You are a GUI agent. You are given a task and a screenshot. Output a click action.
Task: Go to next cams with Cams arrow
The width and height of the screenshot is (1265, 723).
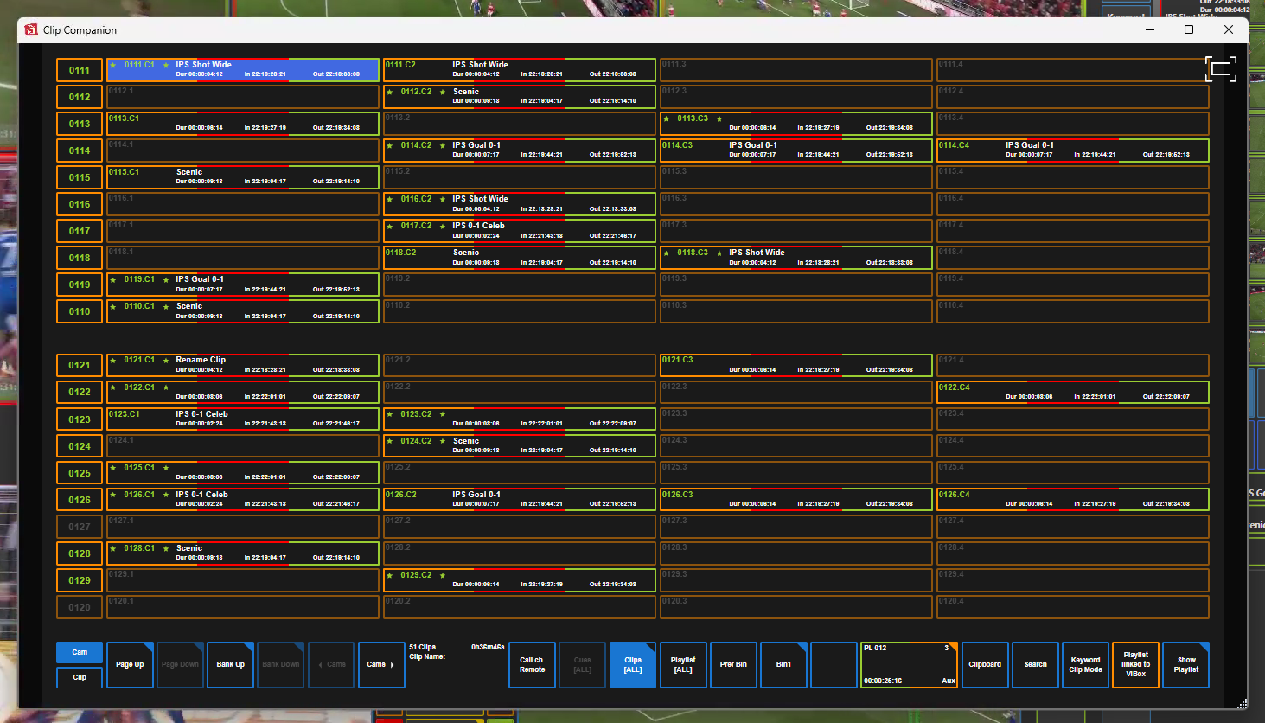pos(381,665)
